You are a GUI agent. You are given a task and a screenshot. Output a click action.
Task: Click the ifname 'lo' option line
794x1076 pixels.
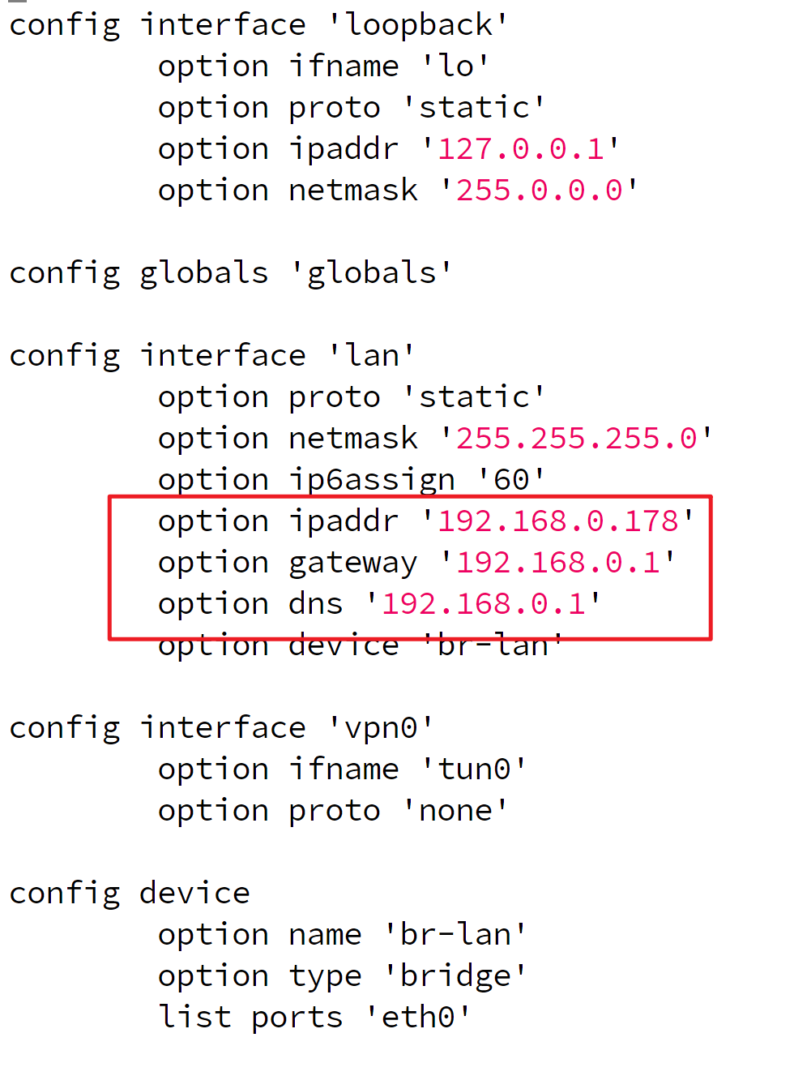[323, 66]
